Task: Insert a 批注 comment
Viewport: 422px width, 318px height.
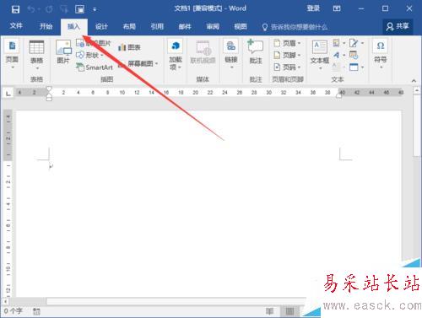Action: [x=256, y=51]
